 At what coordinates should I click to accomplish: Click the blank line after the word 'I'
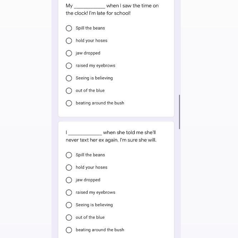85,133
